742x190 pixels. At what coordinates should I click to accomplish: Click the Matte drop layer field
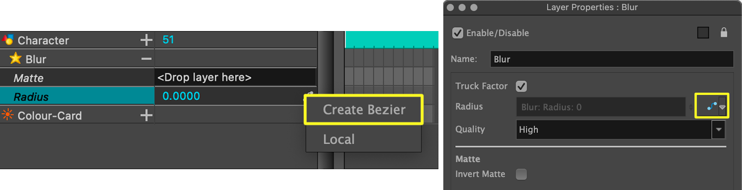(235, 77)
